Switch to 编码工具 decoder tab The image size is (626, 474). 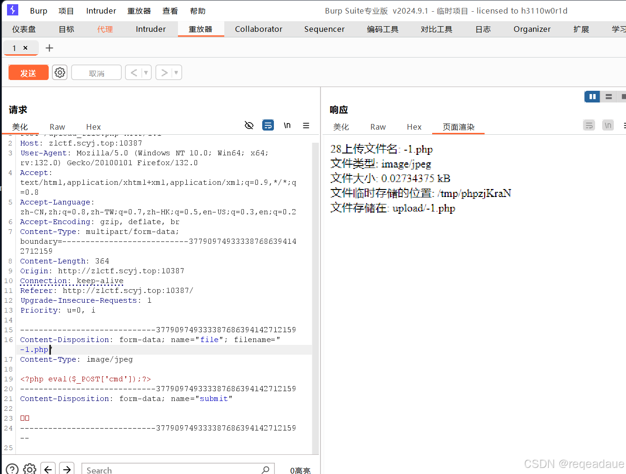[x=383, y=29]
